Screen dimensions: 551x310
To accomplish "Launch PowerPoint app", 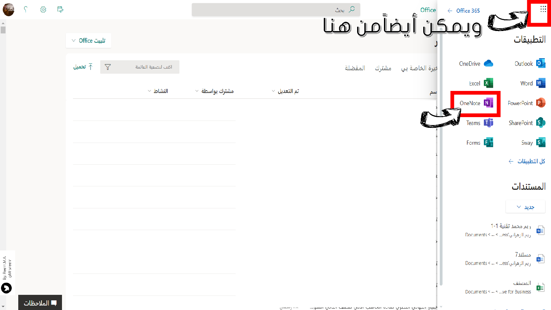I will [x=526, y=103].
